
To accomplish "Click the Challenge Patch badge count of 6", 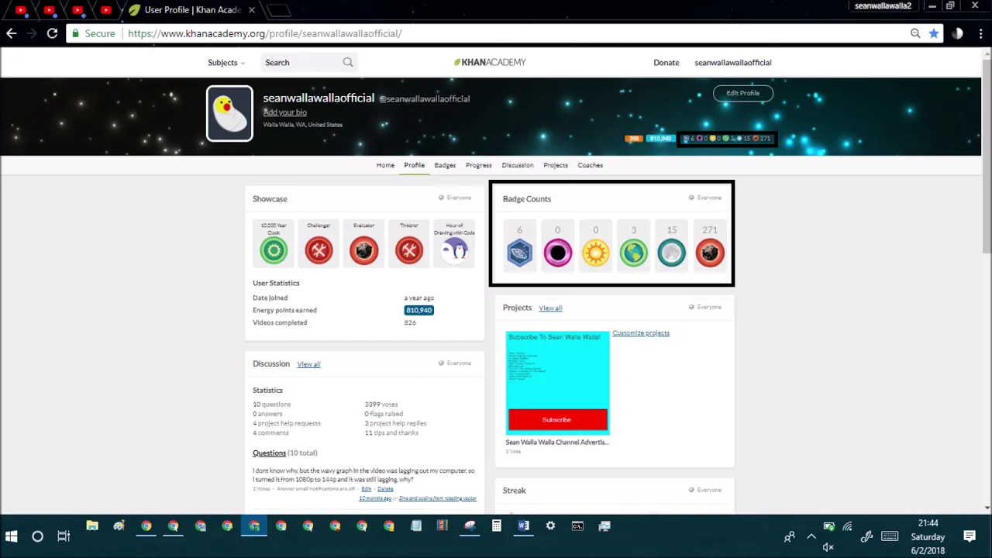I will coord(519,246).
